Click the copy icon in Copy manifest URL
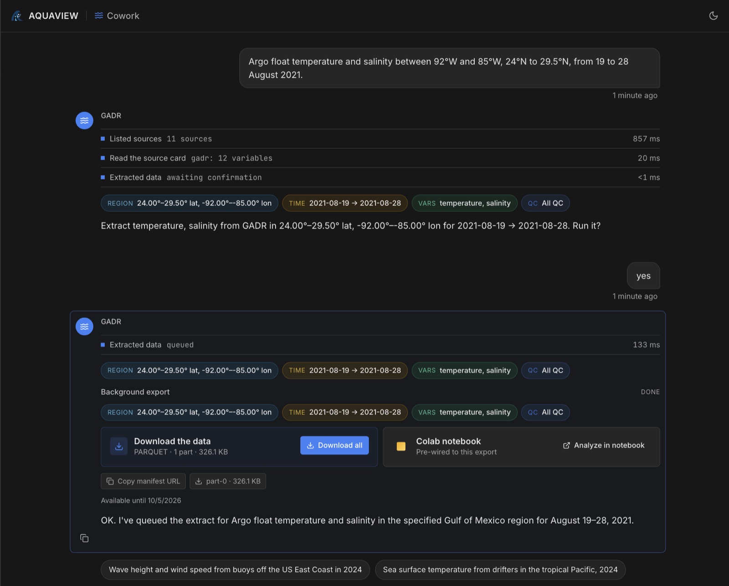Image resolution: width=729 pixels, height=586 pixels. [110, 481]
